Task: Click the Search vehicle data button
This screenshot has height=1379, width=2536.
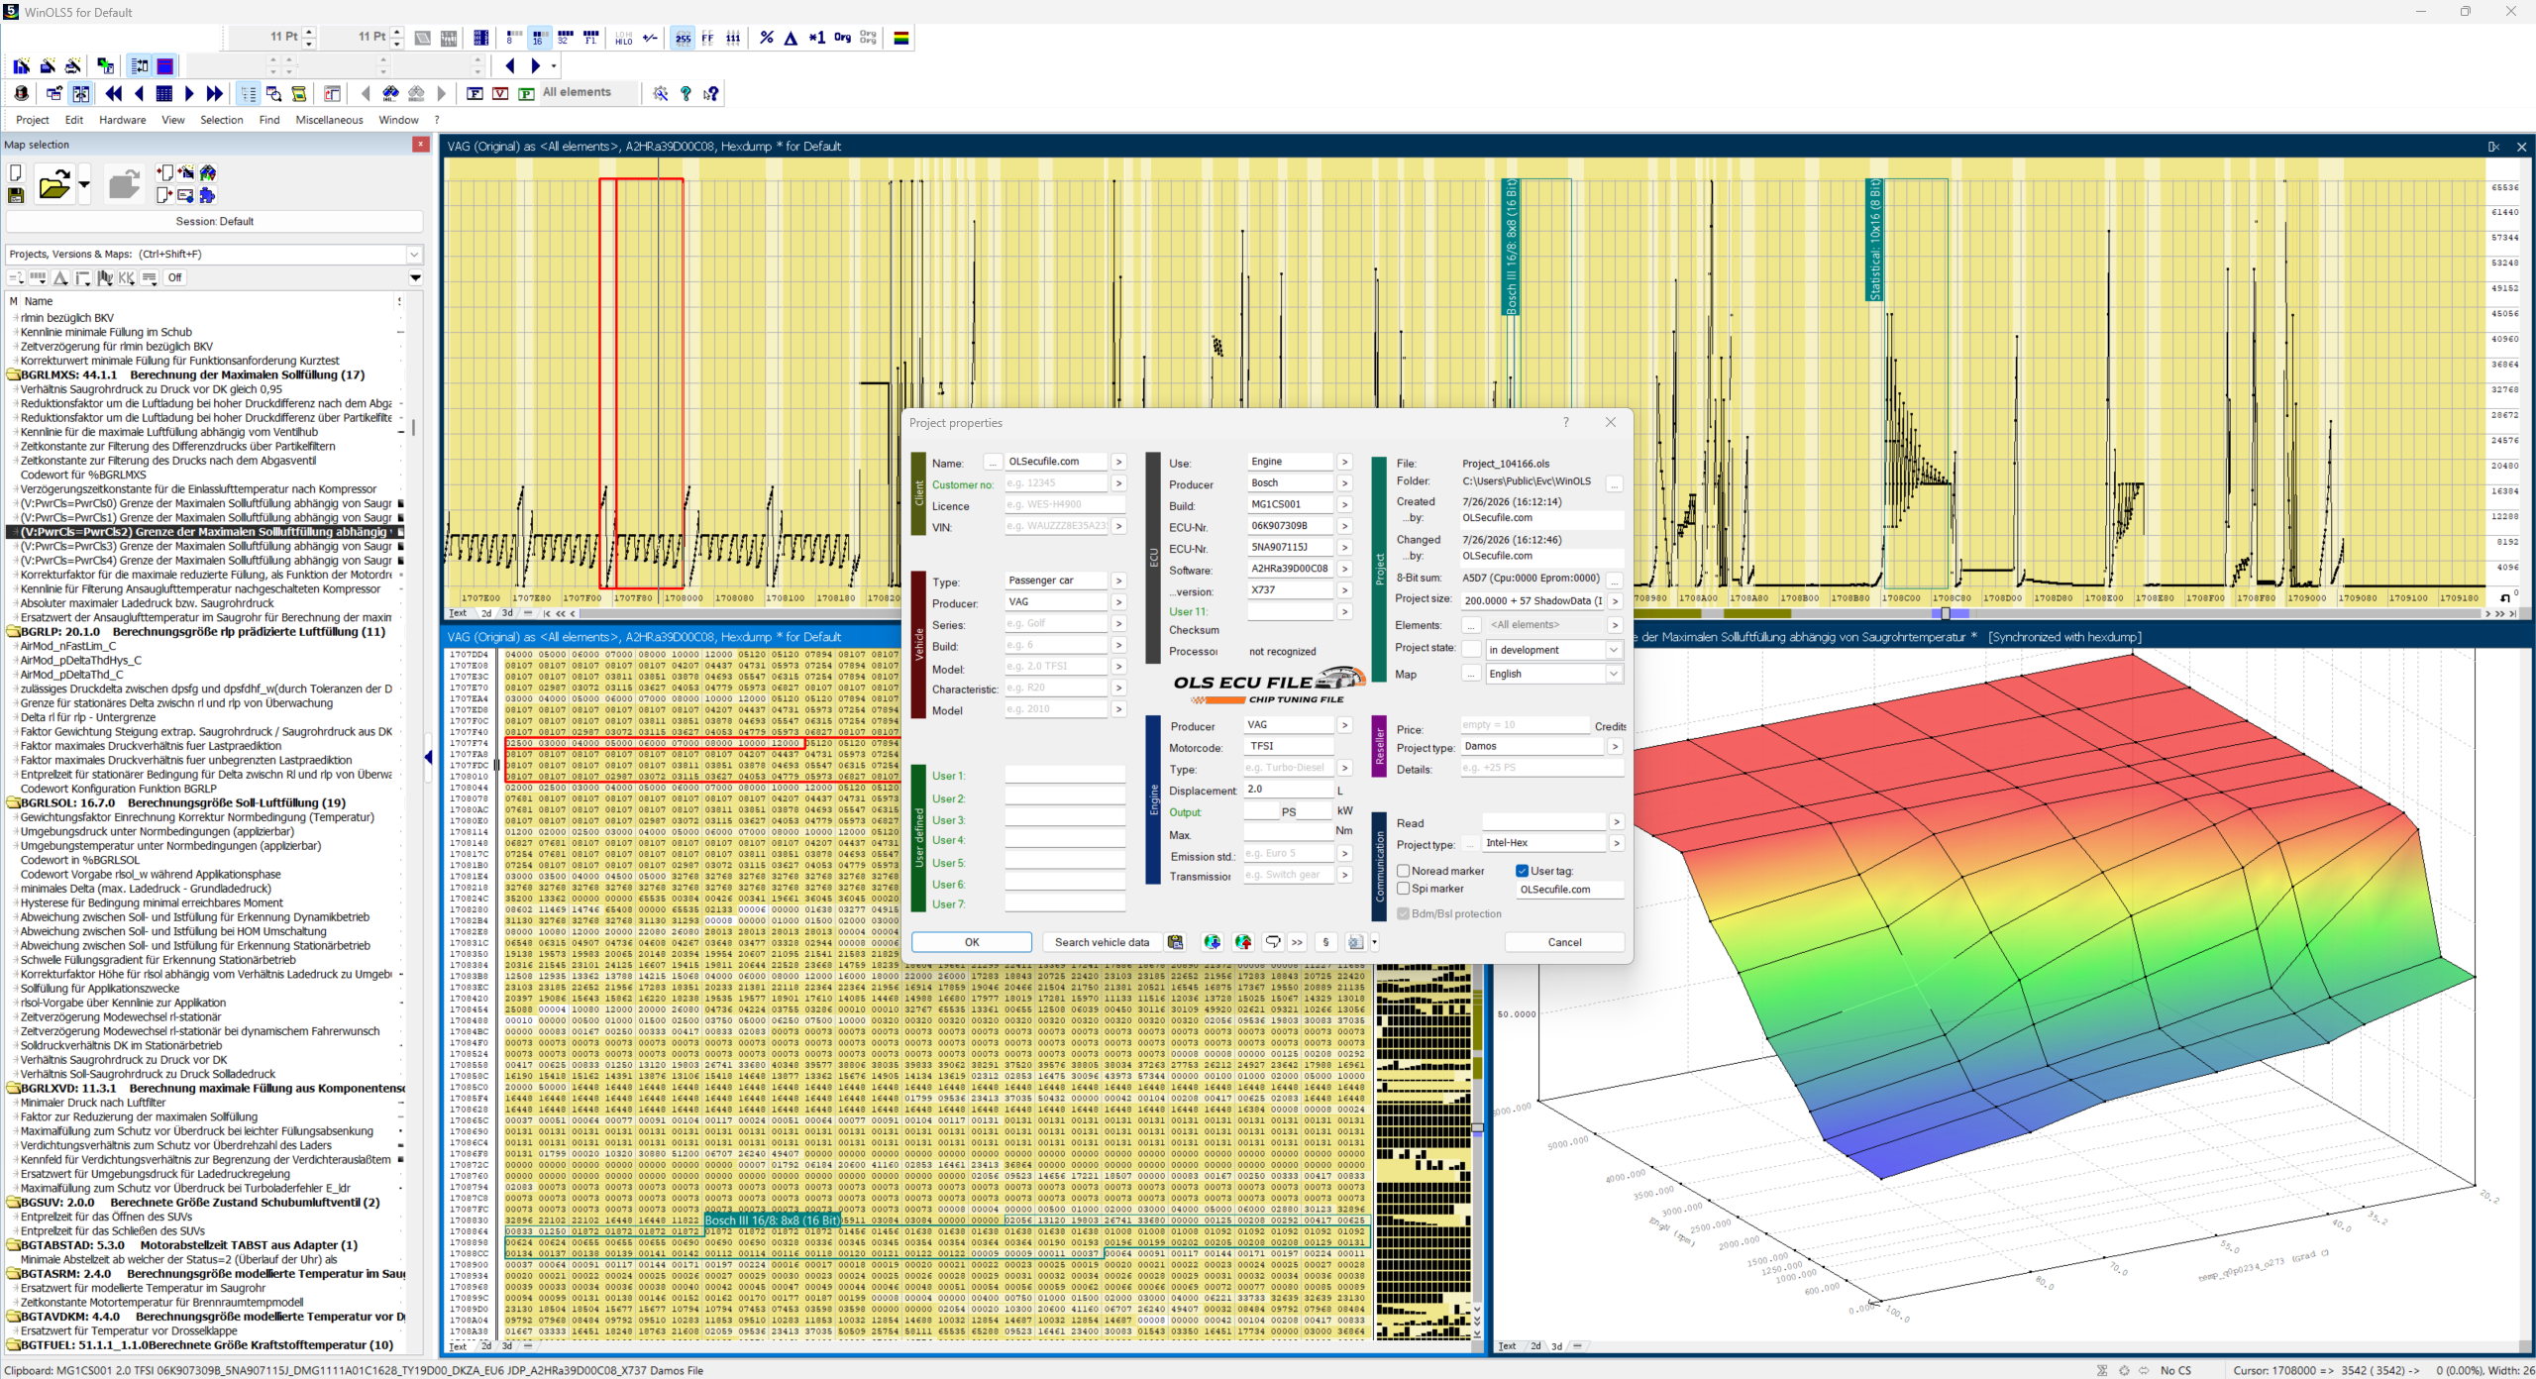Action: 1102,942
